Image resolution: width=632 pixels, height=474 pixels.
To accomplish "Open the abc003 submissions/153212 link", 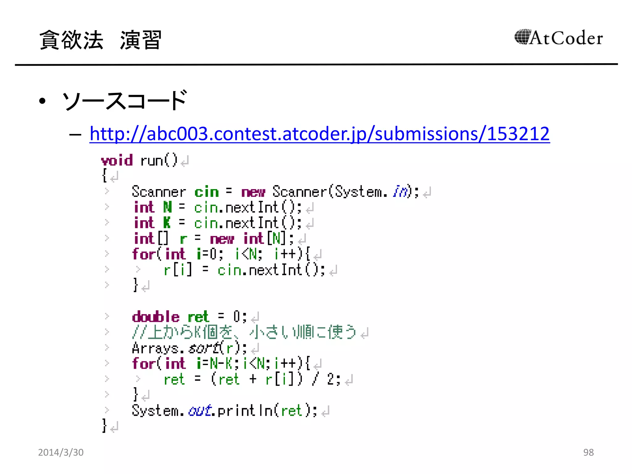I will tap(319, 134).
